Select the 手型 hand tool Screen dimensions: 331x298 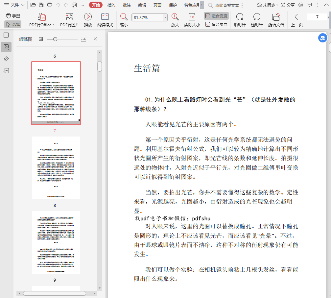pos(13,16)
